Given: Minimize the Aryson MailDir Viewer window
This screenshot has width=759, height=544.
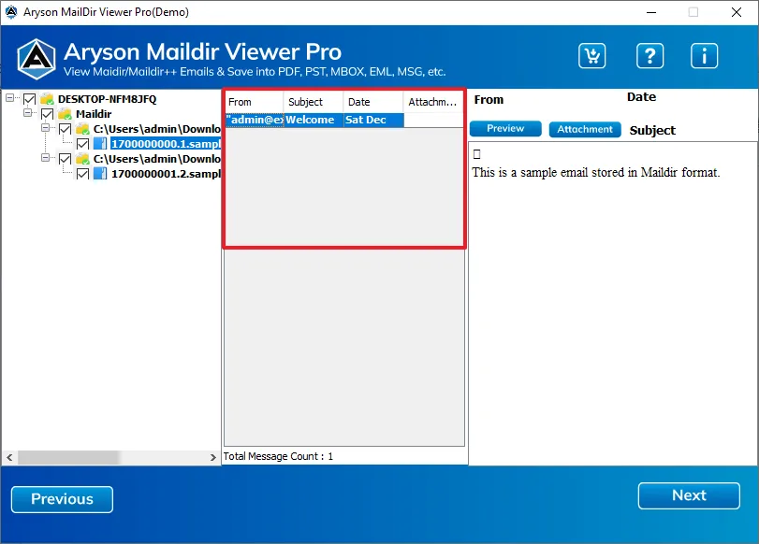Looking at the screenshot, I should click(651, 12).
